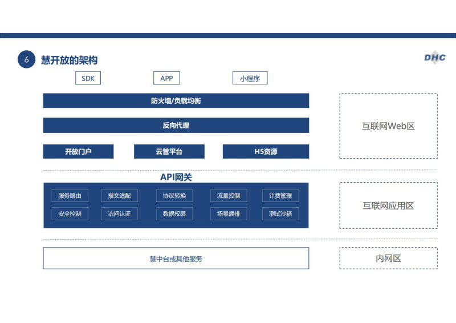Select the 数据权限 module
The height and width of the screenshot is (323, 456).
point(174,214)
